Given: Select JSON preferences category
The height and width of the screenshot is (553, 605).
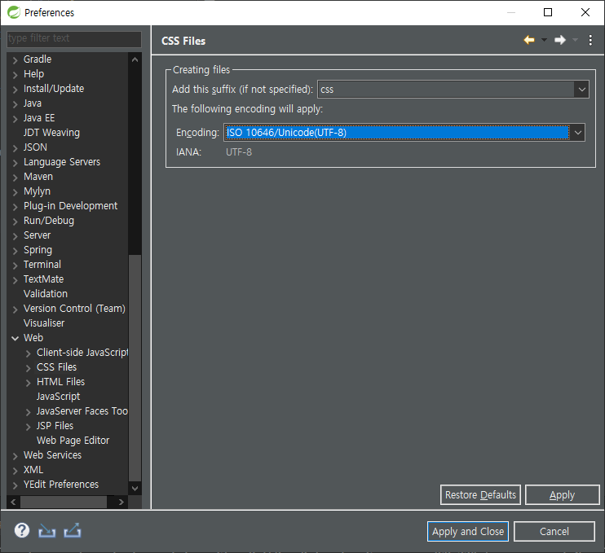Looking at the screenshot, I should pos(36,147).
